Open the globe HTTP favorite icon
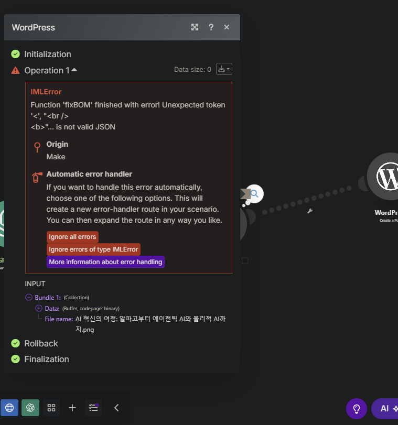Screen dimensions: 398x425 pos(9,408)
